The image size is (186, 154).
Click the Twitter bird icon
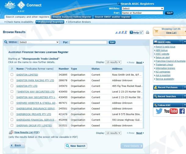(159, 111)
